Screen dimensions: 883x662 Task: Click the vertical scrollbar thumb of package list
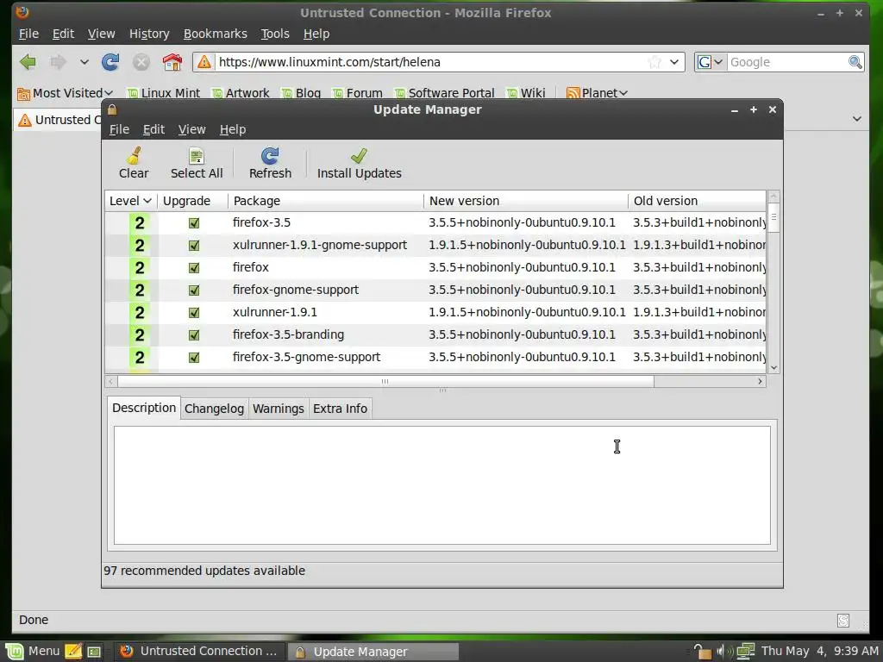773,217
